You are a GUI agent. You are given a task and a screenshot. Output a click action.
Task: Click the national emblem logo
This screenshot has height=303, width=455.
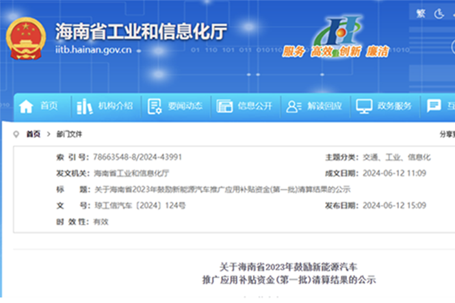(26, 38)
